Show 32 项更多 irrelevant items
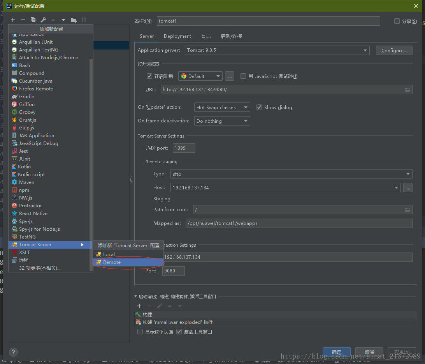The image size is (425, 364). click(x=40, y=268)
